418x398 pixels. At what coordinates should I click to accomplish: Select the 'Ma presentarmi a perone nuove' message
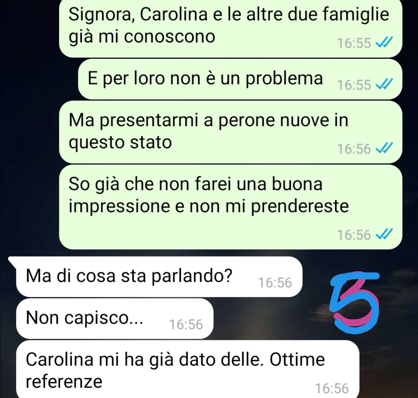tap(230, 132)
